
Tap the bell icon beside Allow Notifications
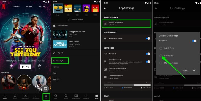[105, 38]
